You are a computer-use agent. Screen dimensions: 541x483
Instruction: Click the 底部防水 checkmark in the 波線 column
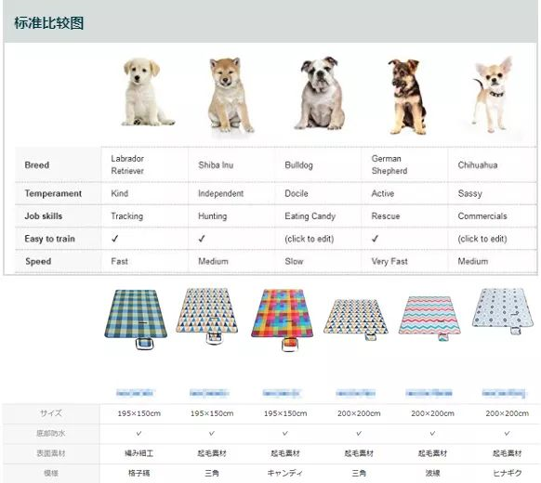point(432,434)
